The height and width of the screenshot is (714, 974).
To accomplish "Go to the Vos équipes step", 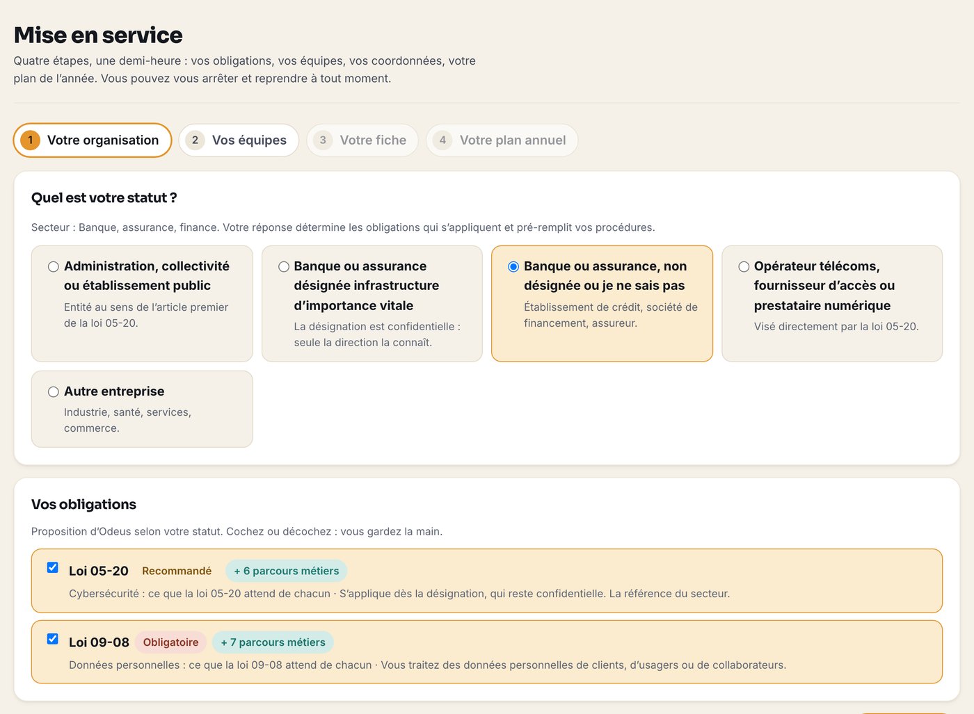I will (239, 140).
